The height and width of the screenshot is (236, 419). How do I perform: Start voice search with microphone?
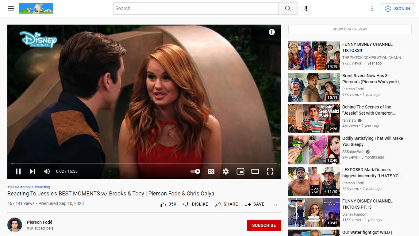coord(306,9)
